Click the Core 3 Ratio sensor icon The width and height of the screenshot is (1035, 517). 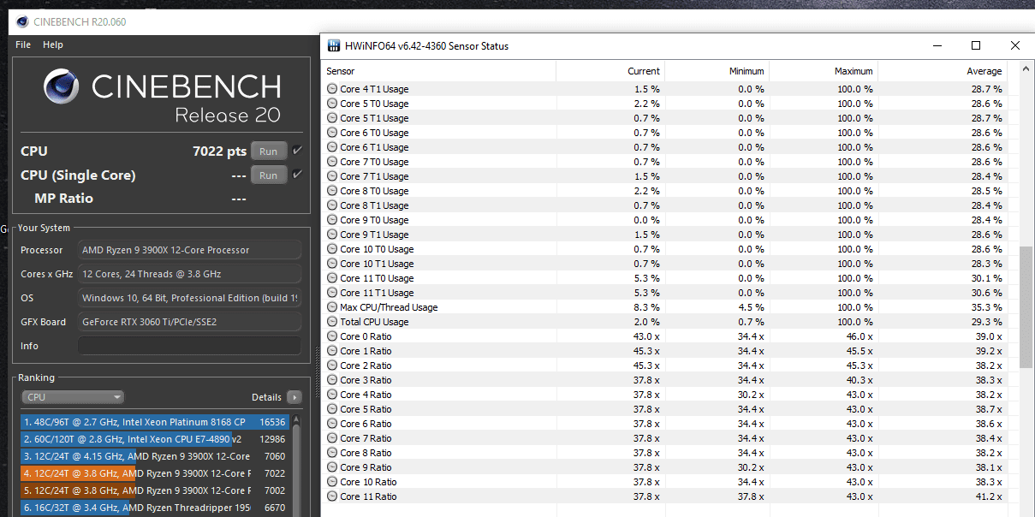[x=332, y=380]
